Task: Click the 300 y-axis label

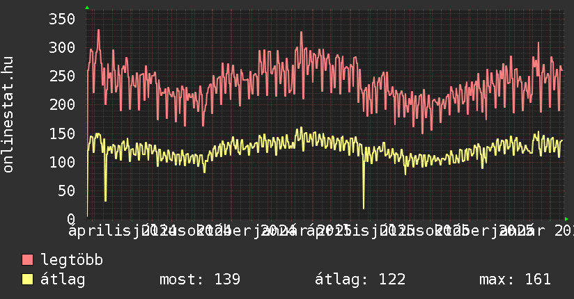Action: [61, 47]
